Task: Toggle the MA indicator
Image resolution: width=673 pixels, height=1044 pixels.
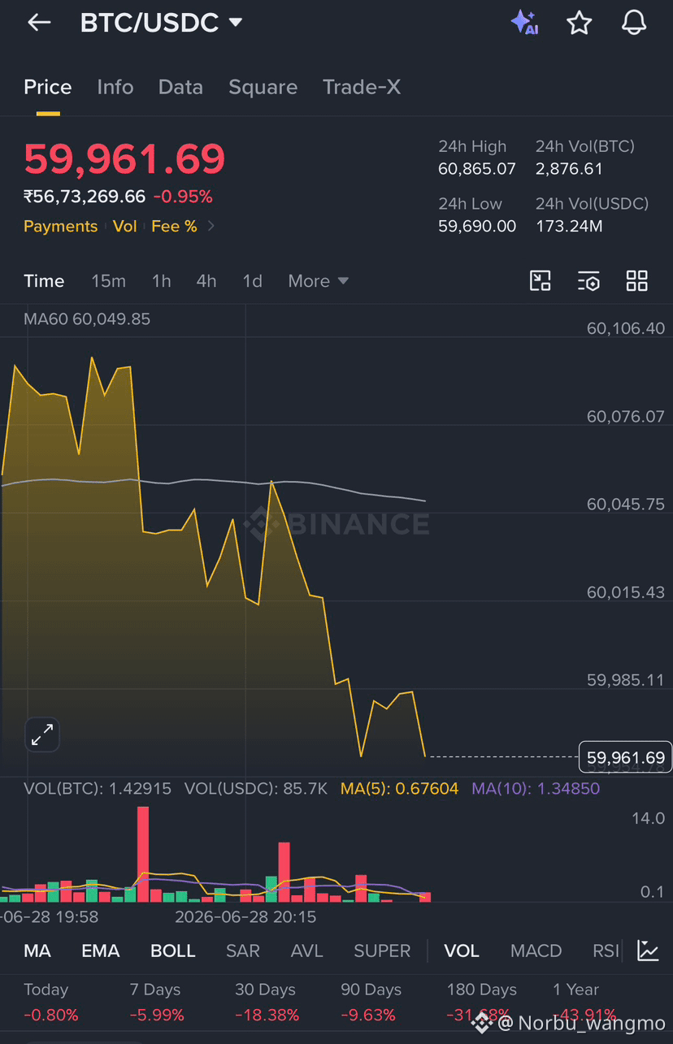Action: point(37,951)
